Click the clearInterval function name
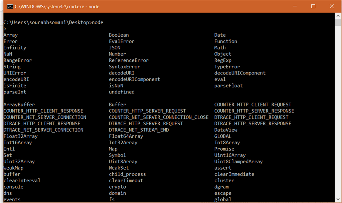 22,180
